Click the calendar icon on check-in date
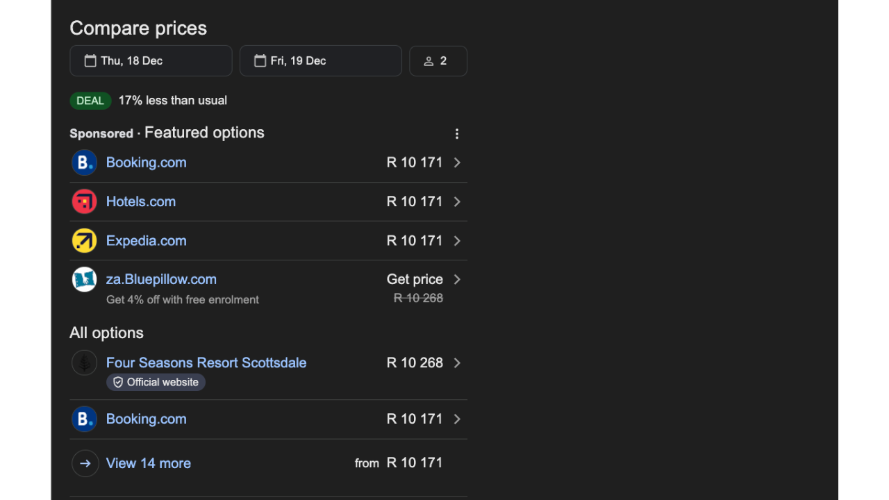The width and height of the screenshot is (889, 500). point(90,60)
